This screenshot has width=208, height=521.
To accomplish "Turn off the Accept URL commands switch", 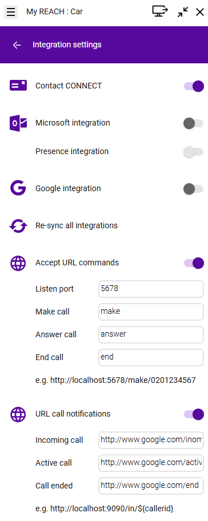I will 194,263.
